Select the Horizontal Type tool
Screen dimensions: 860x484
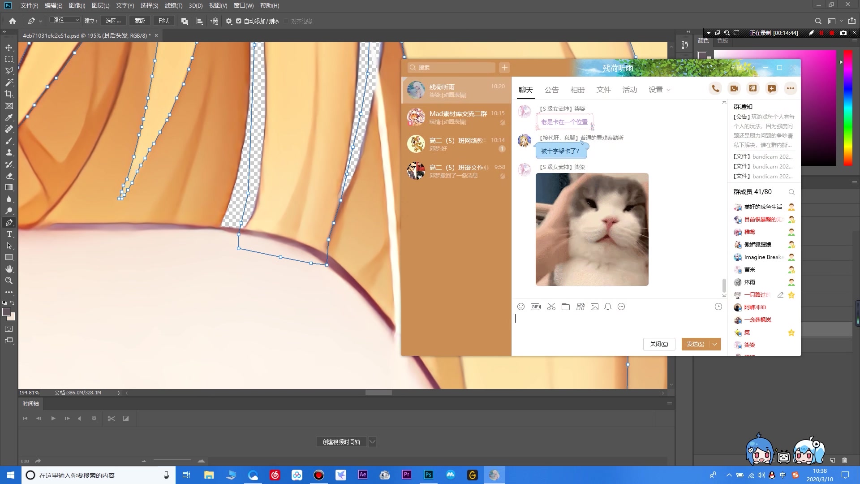(x=9, y=234)
